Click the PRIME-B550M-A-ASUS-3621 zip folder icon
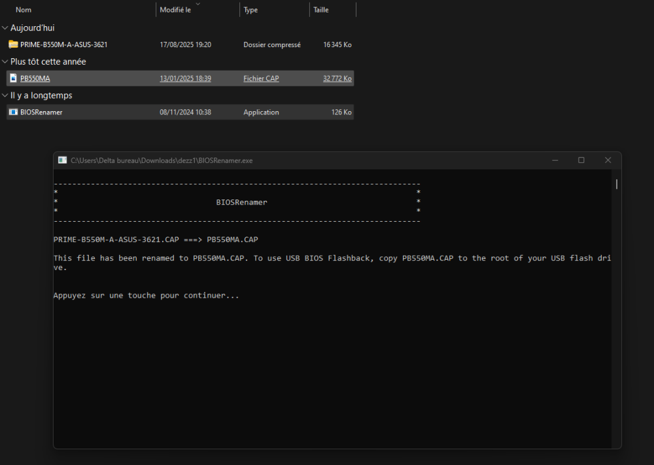The width and height of the screenshot is (654, 465). pyautogui.click(x=13, y=44)
